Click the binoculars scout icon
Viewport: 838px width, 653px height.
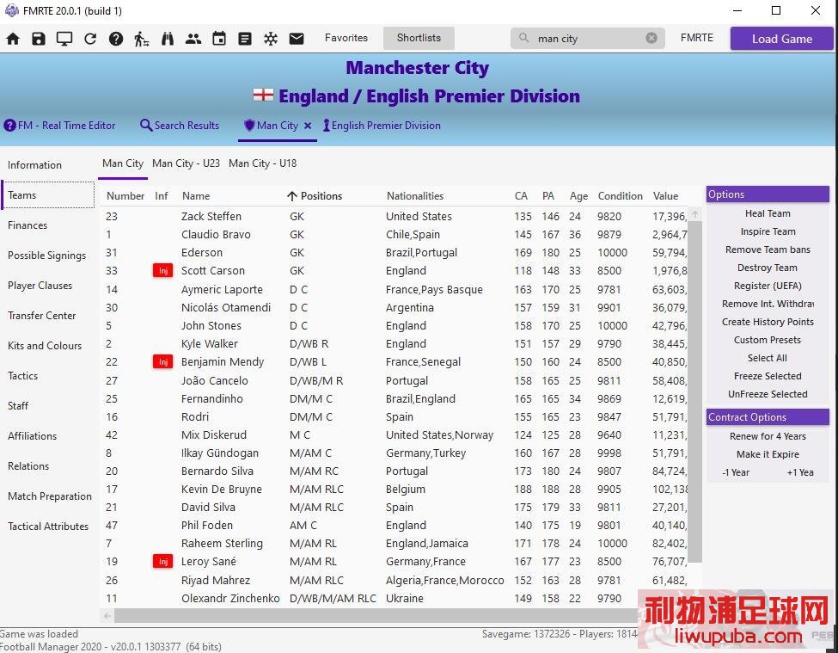tap(168, 39)
